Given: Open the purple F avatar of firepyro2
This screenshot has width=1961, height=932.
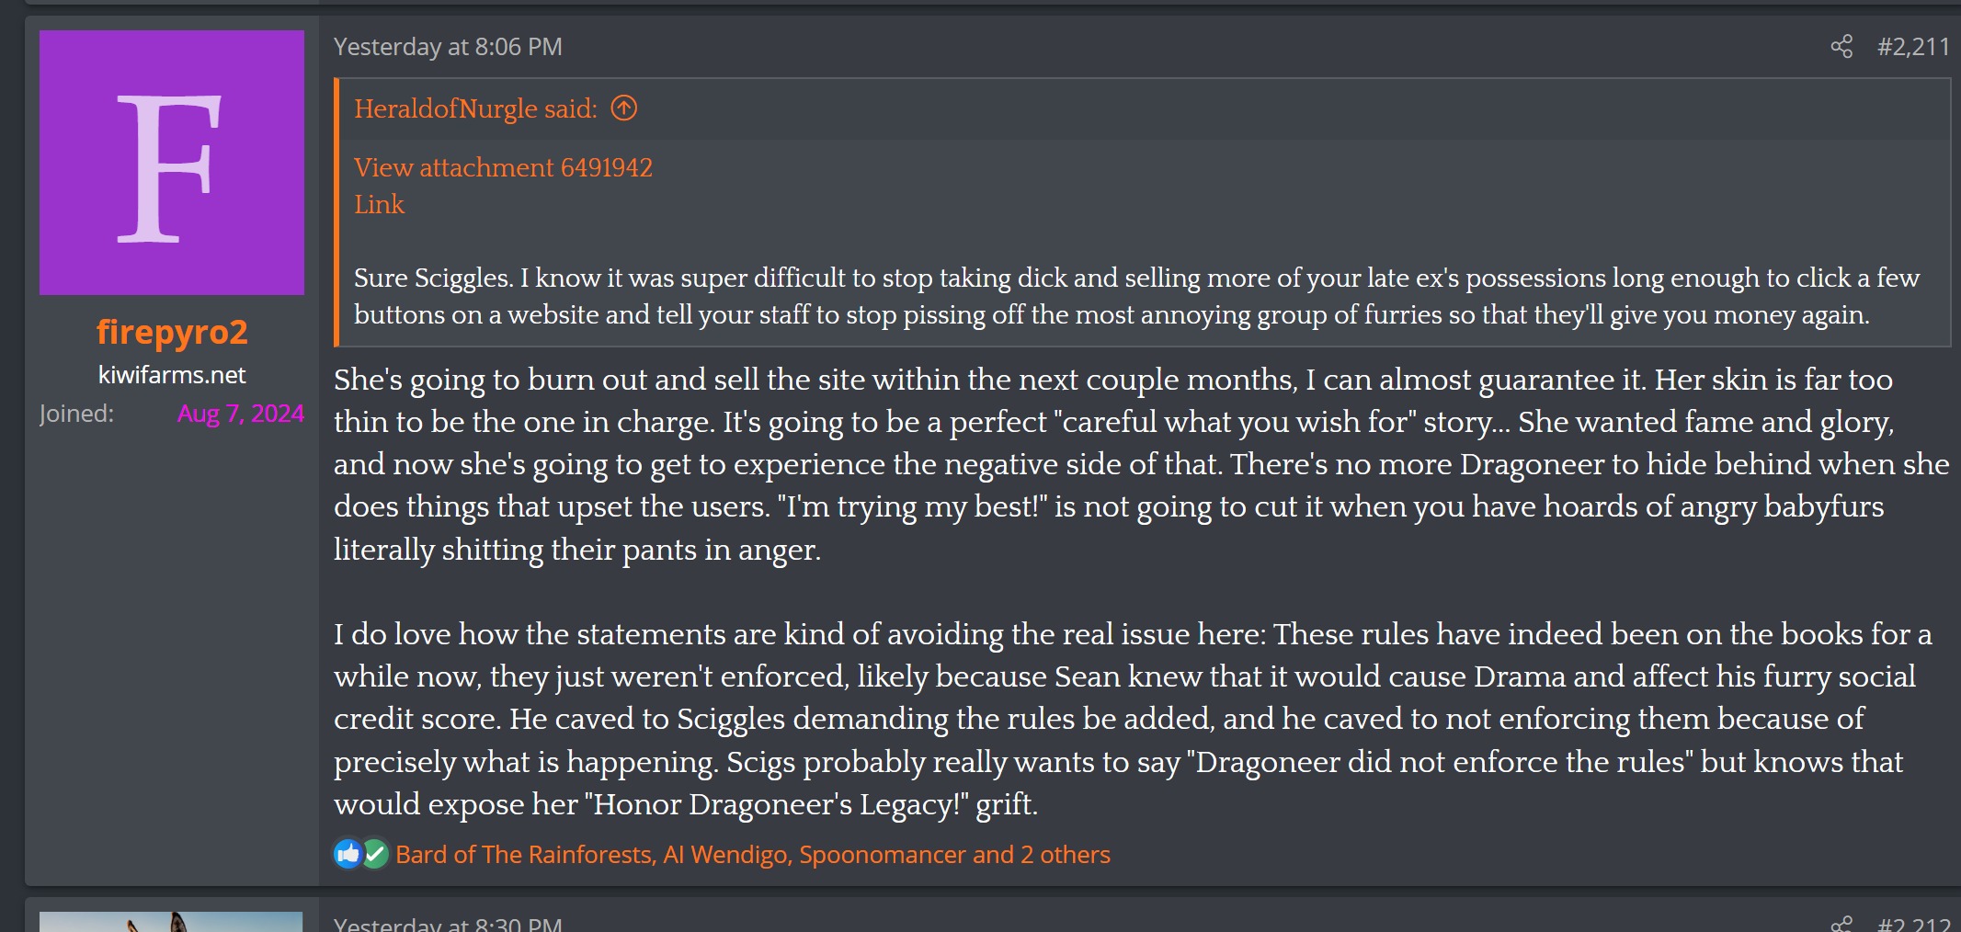Looking at the screenshot, I should tap(172, 163).
